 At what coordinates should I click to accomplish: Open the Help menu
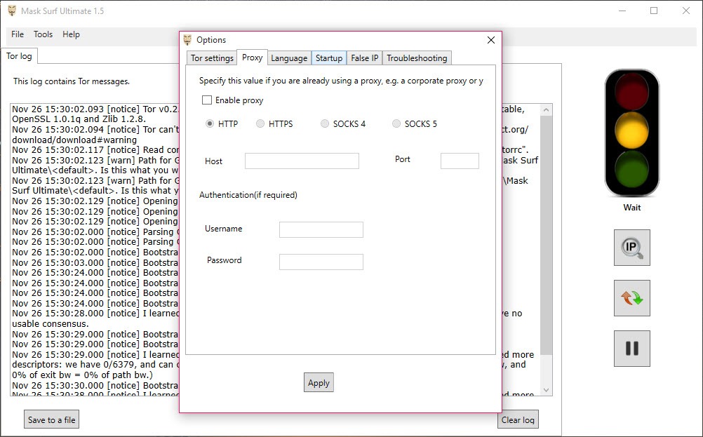[71, 34]
